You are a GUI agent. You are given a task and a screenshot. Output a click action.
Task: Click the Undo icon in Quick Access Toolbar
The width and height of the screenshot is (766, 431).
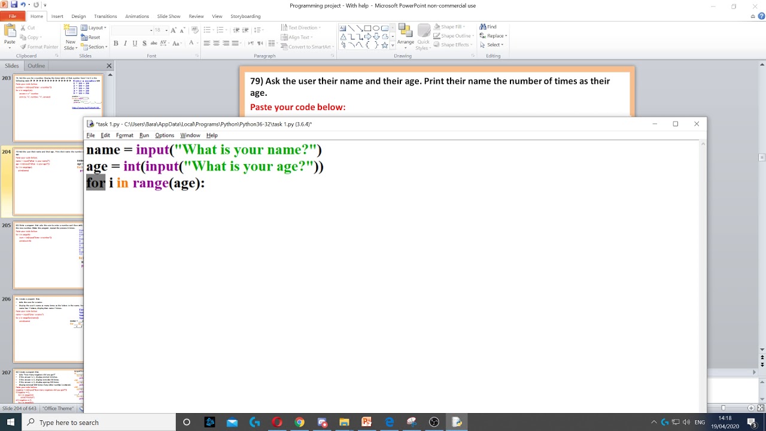(x=23, y=5)
